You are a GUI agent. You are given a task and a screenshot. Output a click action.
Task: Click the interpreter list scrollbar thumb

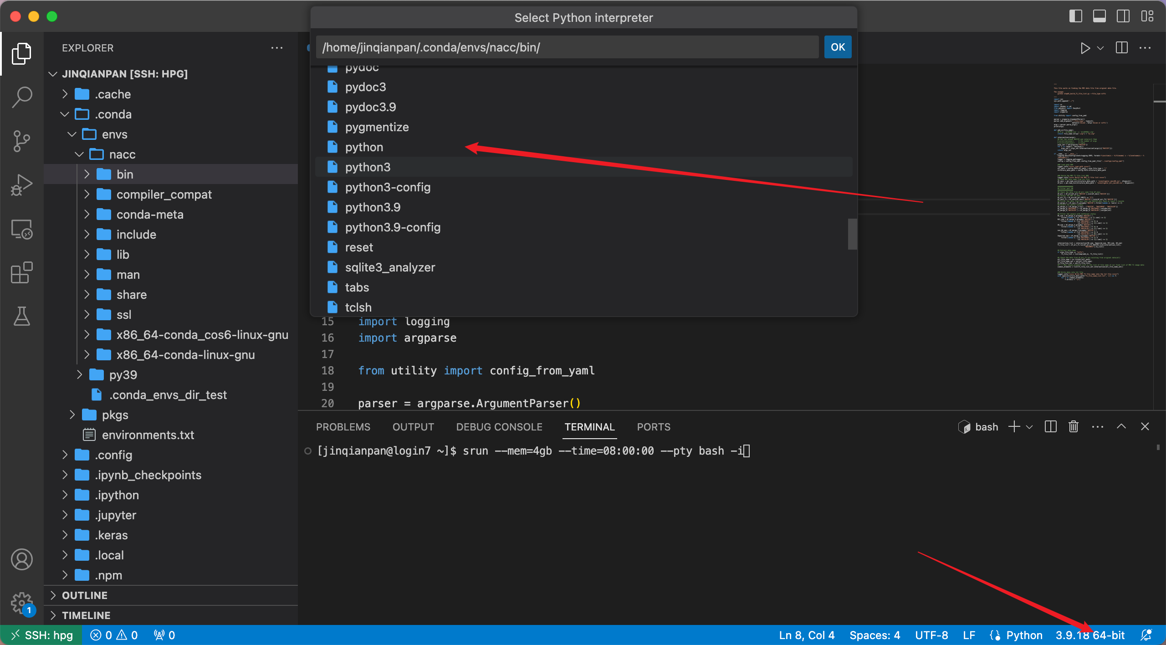coord(852,234)
